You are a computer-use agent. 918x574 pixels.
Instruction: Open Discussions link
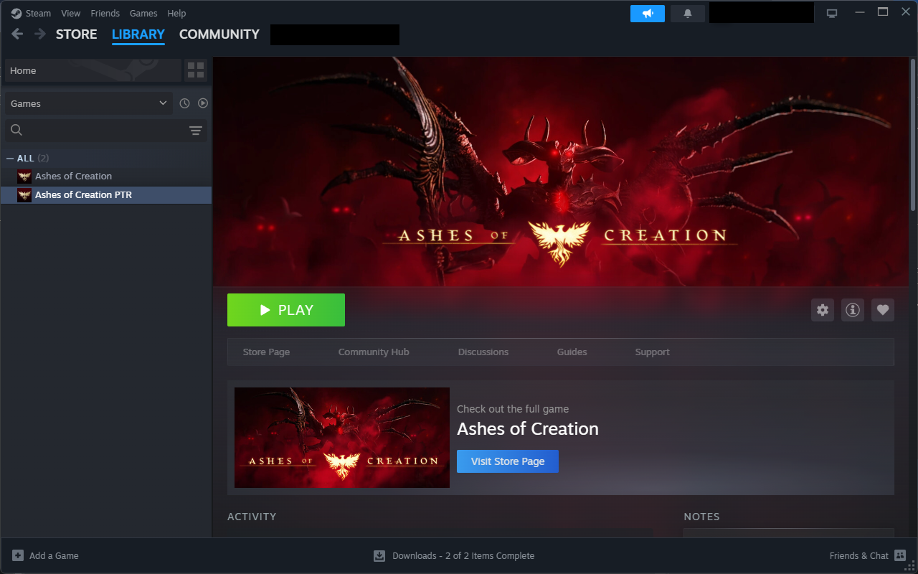[x=483, y=352]
